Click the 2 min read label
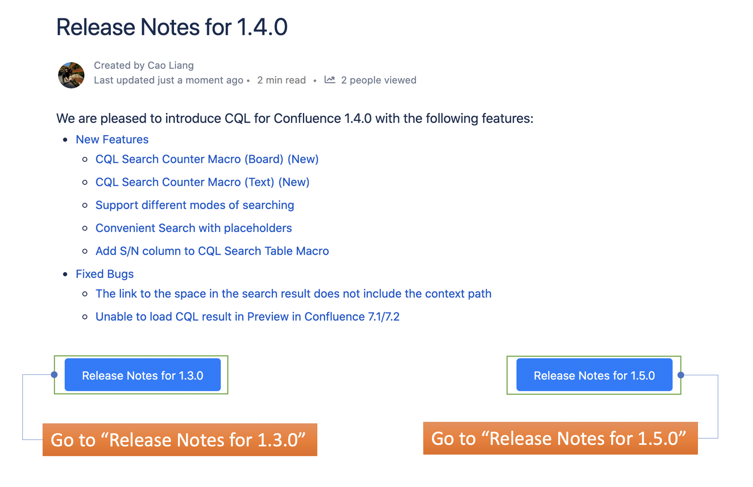The width and height of the screenshot is (753, 487). tap(281, 80)
